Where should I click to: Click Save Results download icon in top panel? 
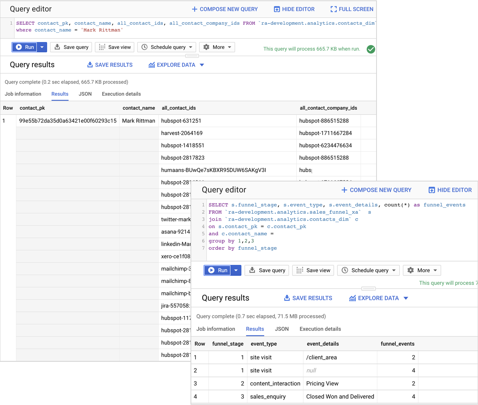(90, 65)
